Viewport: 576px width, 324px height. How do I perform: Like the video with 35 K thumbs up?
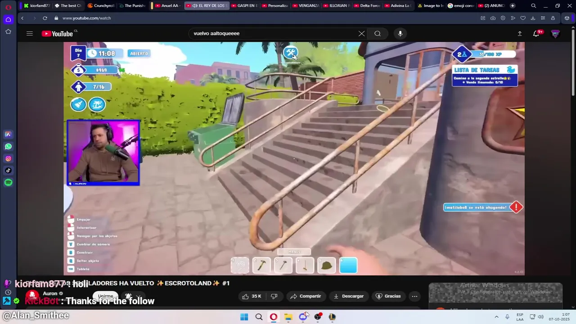click(x=252, y=296)
